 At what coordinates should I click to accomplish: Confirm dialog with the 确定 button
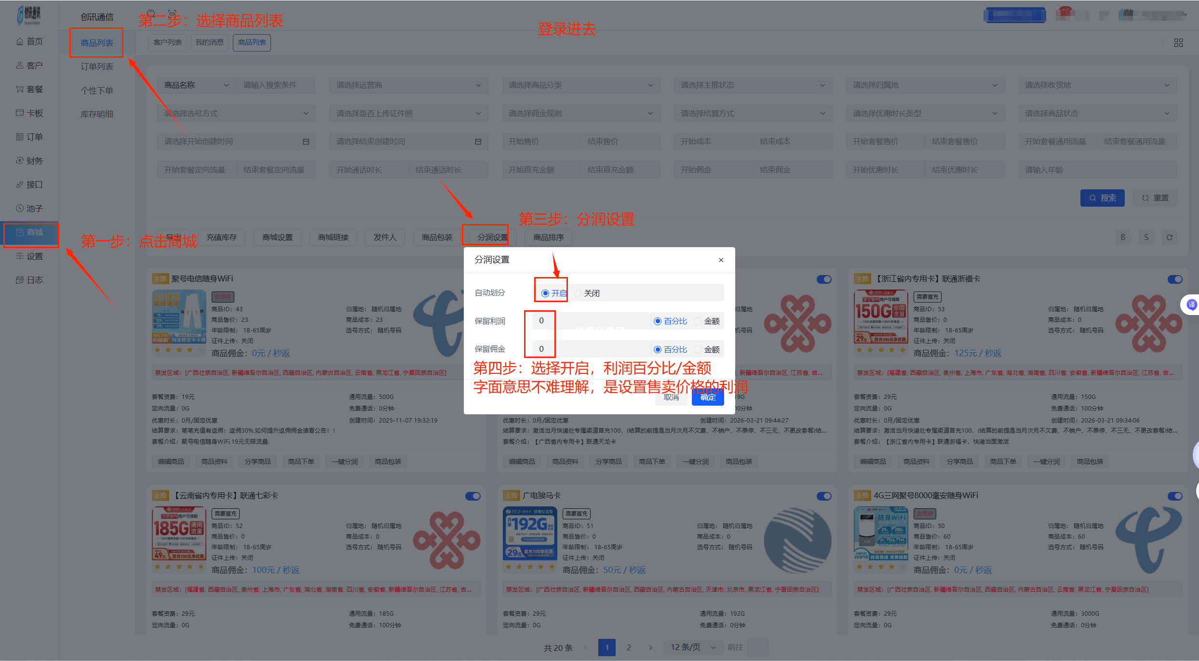click(707, 397)
